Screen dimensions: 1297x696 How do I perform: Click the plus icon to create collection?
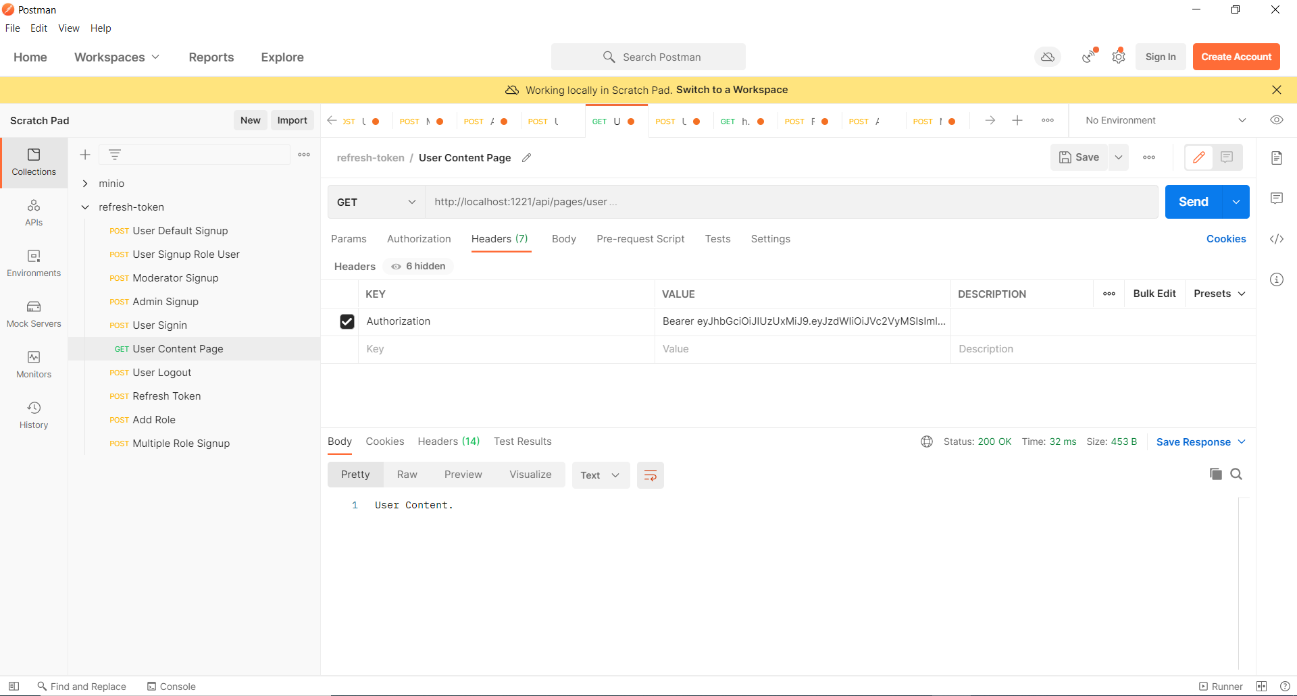point(85,155)
